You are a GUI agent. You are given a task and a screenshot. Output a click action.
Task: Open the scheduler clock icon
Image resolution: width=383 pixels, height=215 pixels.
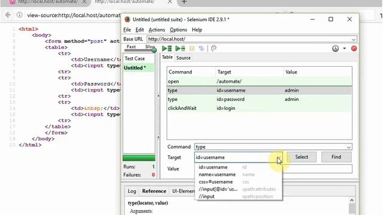click(x=335, y=48)
